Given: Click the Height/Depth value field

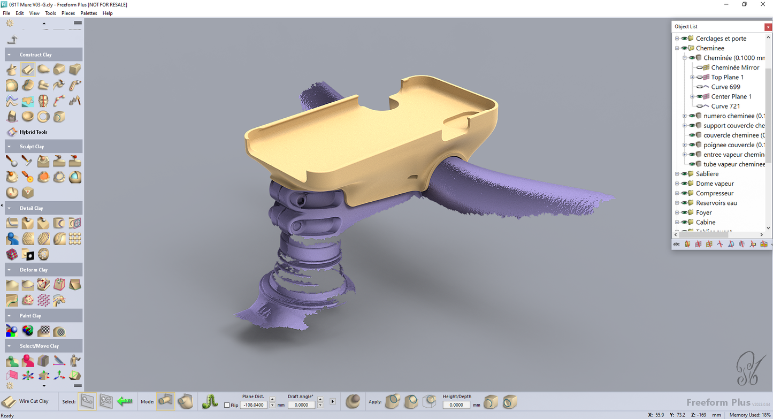Looking at the screenshot, I should 456,405.
